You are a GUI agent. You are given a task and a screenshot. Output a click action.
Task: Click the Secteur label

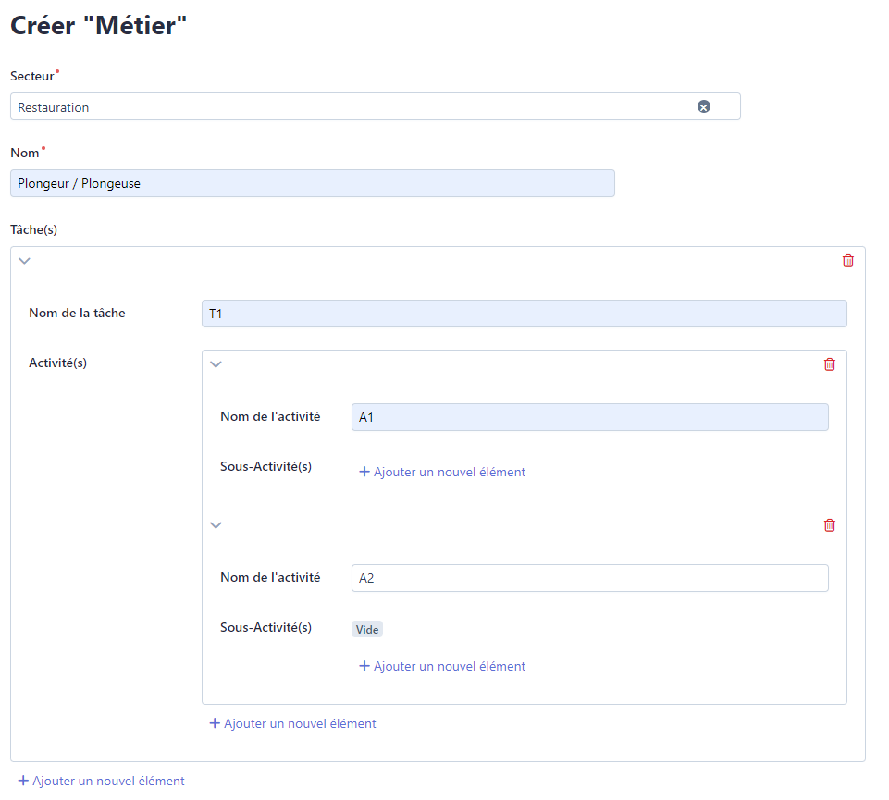tap(32, 76)
